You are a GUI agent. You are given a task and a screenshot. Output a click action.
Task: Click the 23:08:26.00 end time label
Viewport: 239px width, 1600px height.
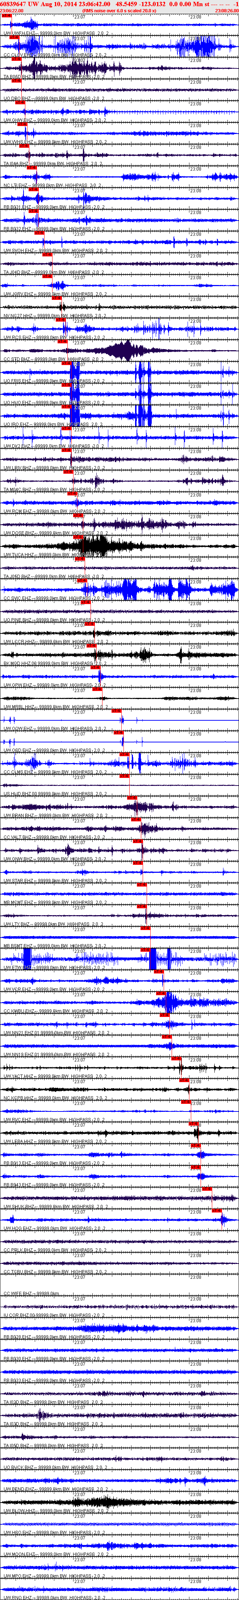point(227,11)
